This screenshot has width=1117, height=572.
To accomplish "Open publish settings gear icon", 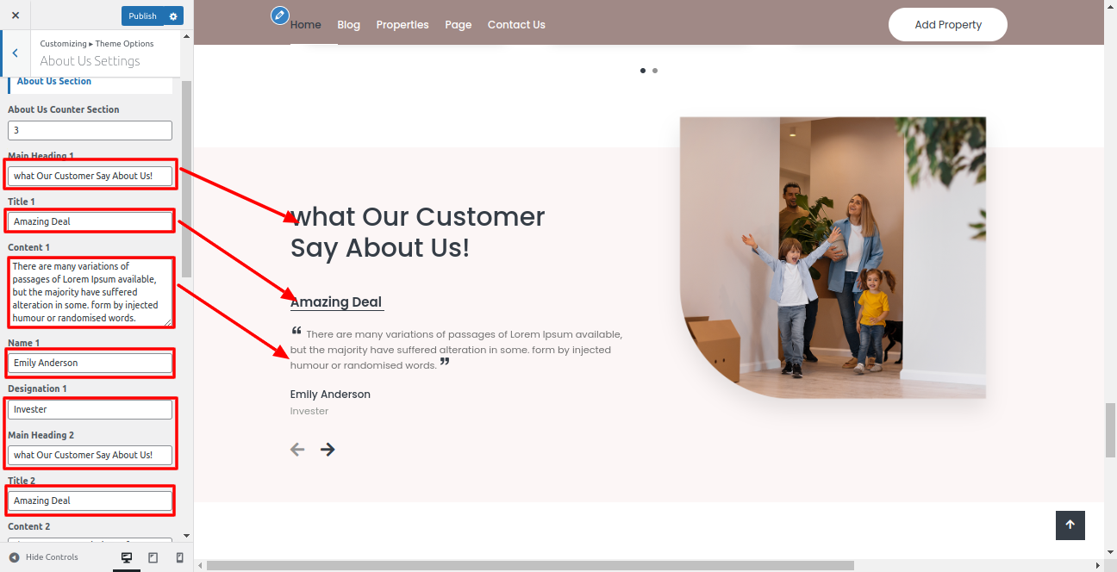I will (x=173, y=16).
